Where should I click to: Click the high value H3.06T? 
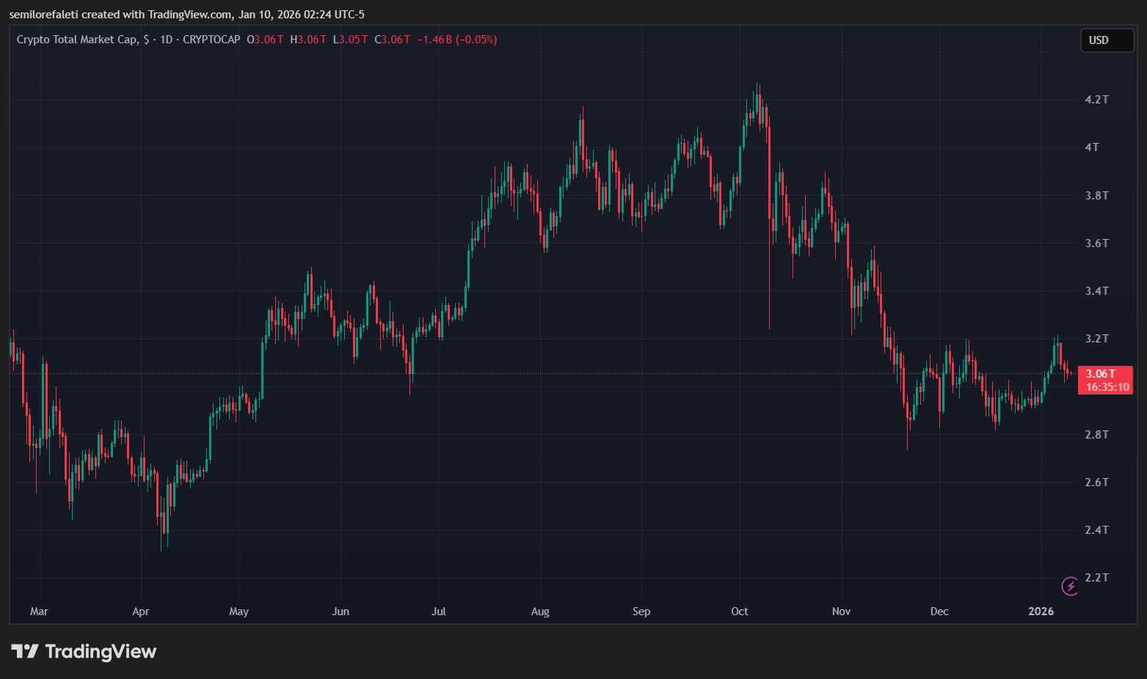(308, 40)
